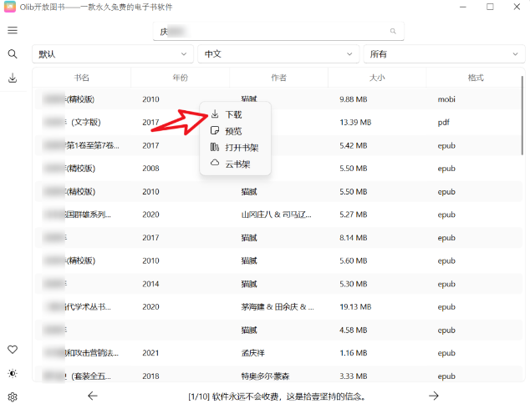This screenshot has height=404, width=530.
Task: Go to next page with right arrow
Action: [434, 396]
